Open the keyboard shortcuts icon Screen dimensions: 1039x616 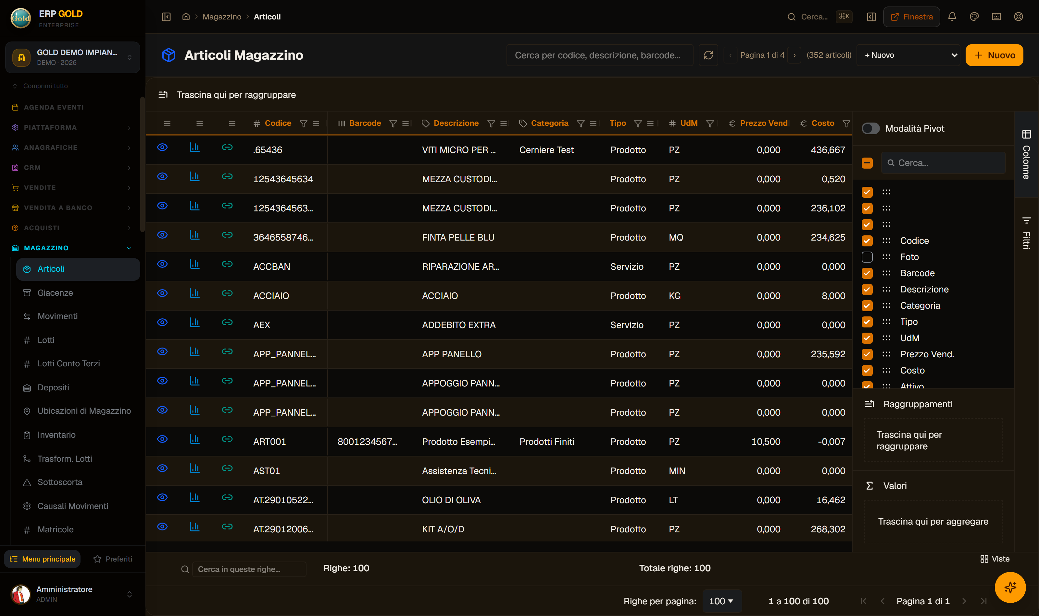996,17
